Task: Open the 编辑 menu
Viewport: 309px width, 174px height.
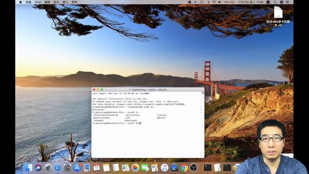Action: click(47, 2)
